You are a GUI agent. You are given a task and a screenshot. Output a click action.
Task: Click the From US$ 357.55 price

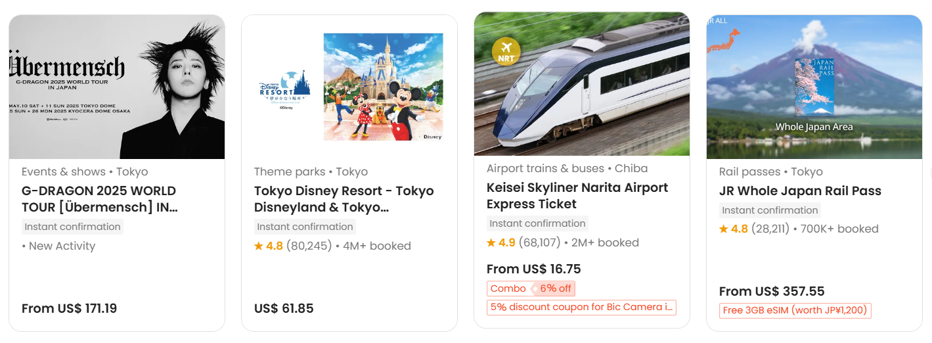tap(772, 291)
